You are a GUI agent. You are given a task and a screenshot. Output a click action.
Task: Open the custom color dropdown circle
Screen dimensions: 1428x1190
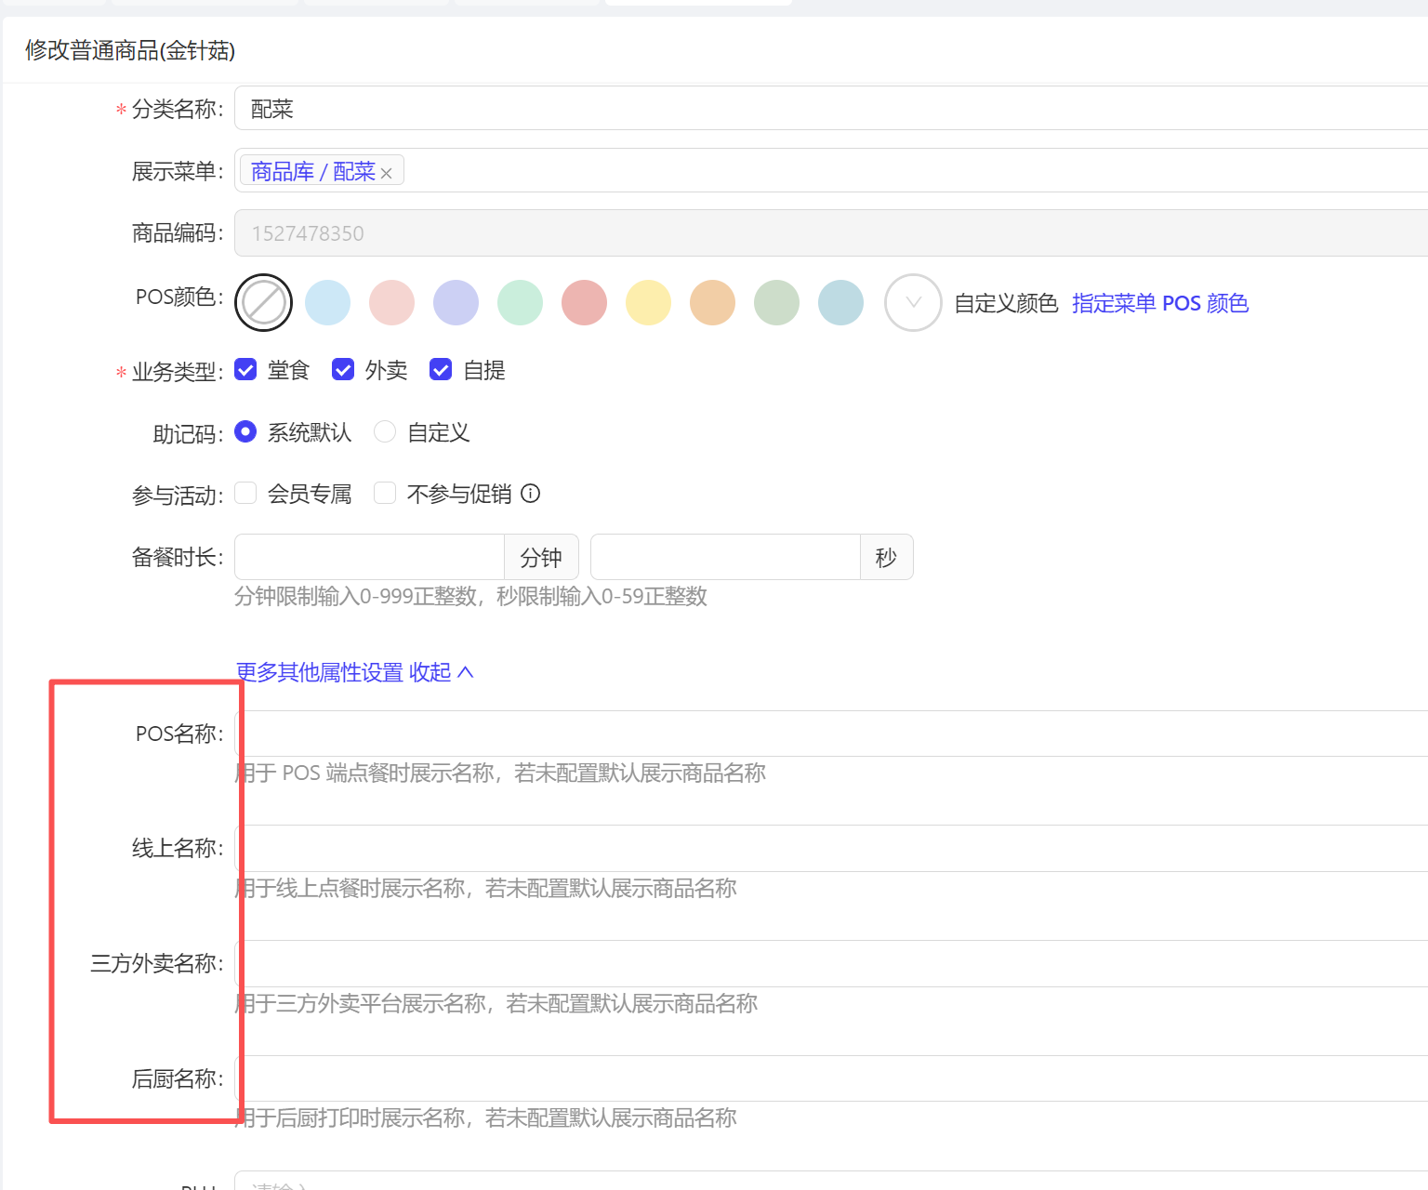(913, 303)
